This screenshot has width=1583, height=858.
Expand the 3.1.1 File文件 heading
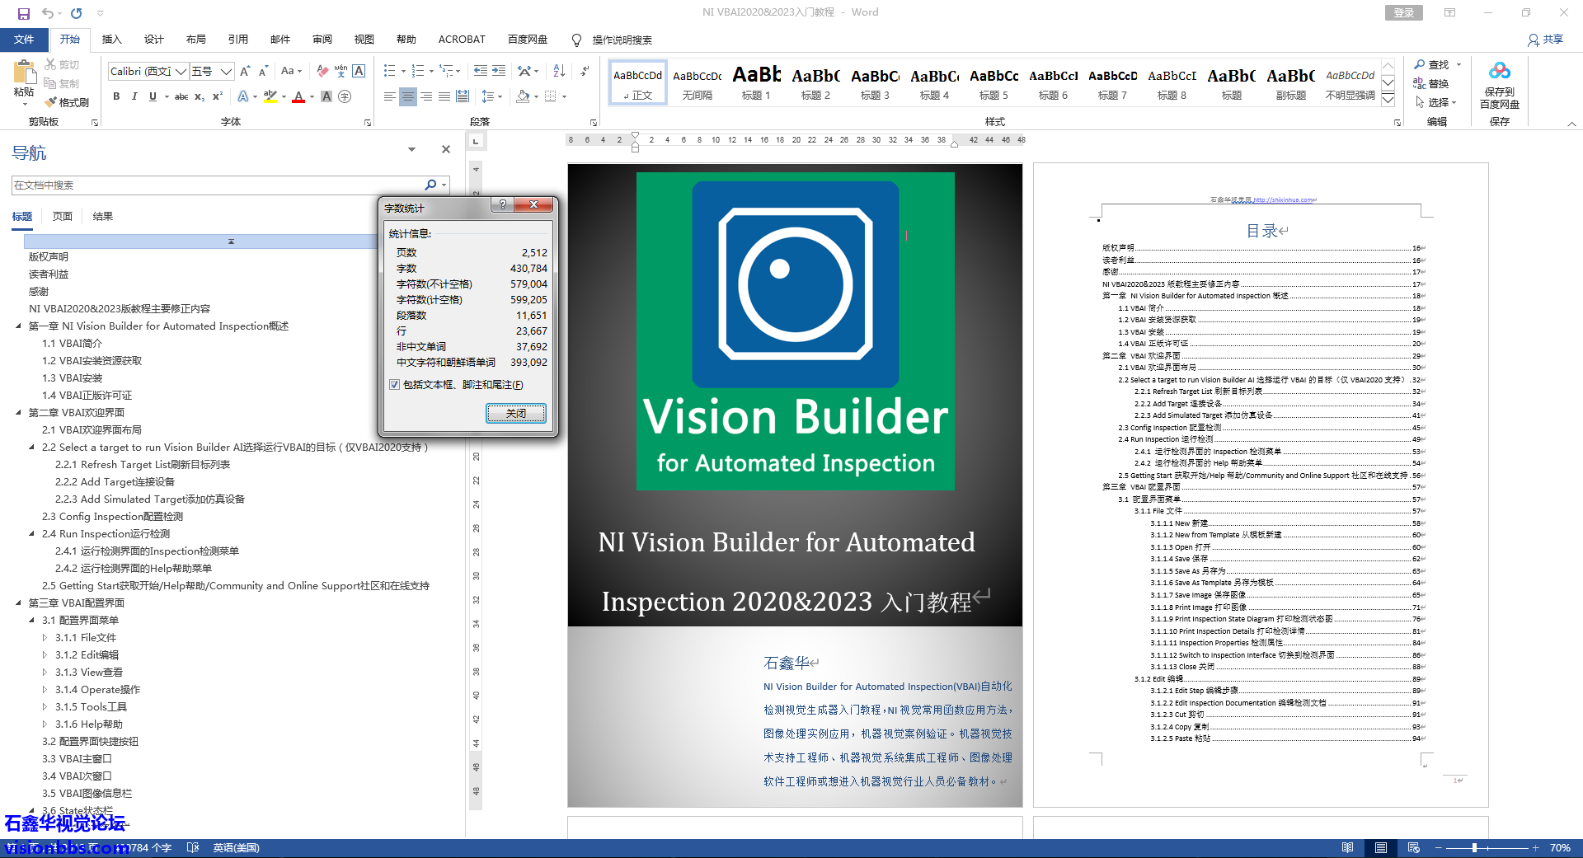[x=45, y=638]
